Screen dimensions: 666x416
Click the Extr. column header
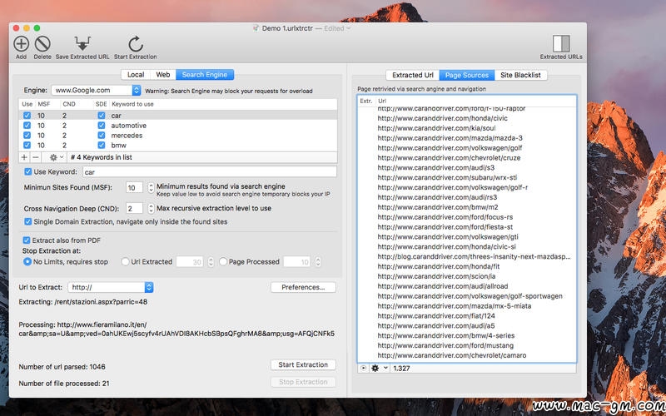coord(366,101)
